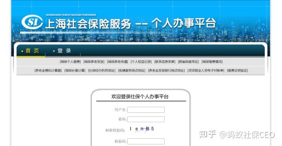
Task: Open the 街镇服务网点地址 link
Action: click(132, 70)
